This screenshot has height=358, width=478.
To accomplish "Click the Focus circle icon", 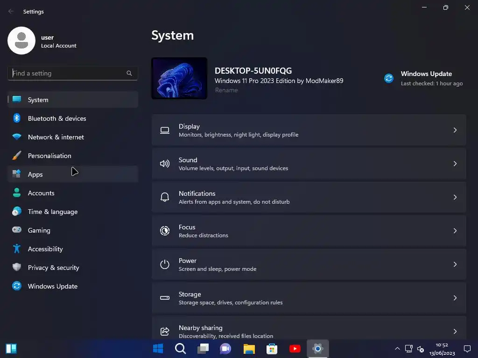I will coord(165,231).
